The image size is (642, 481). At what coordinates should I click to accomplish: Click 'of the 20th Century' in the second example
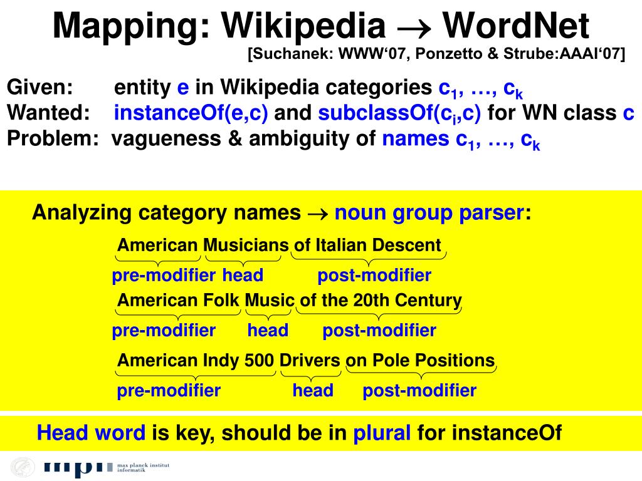[x=381, y=301]
